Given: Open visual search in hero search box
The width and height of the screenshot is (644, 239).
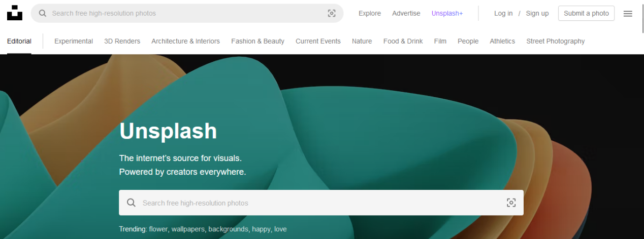Looking at the screenshot, I should pos(511,203).
